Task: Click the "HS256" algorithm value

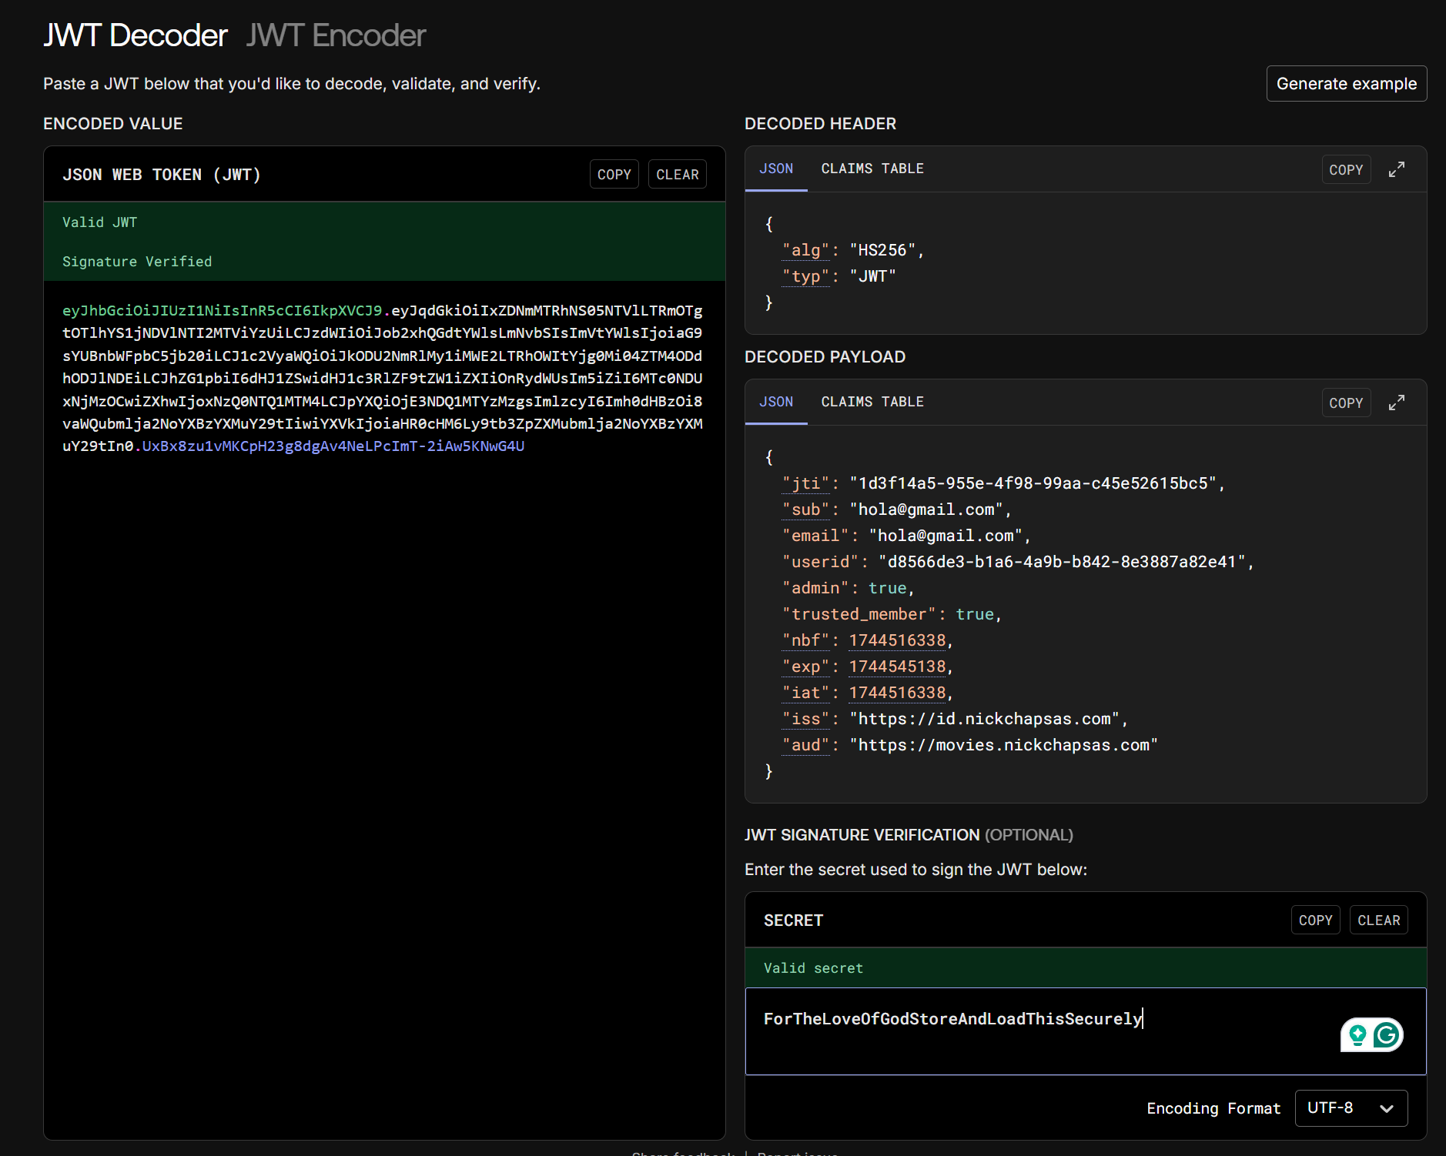Action: click(x=882, y=250)
